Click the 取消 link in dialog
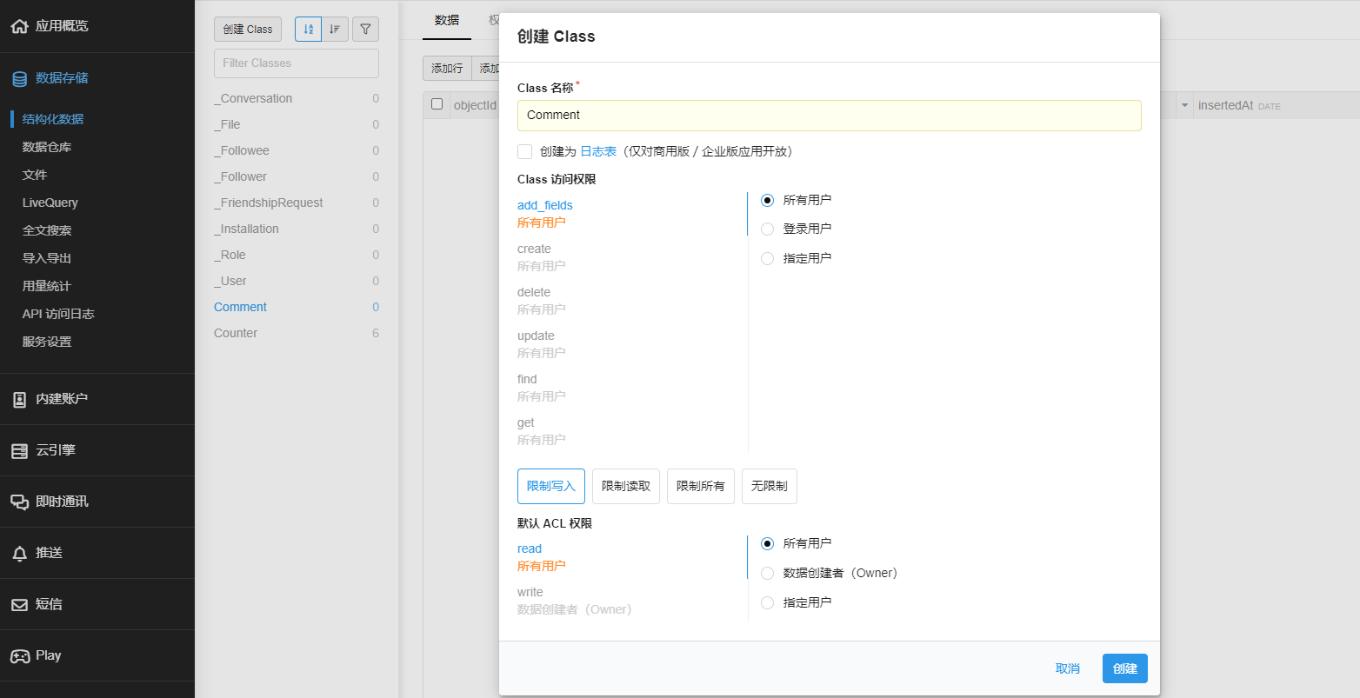 1067,668
